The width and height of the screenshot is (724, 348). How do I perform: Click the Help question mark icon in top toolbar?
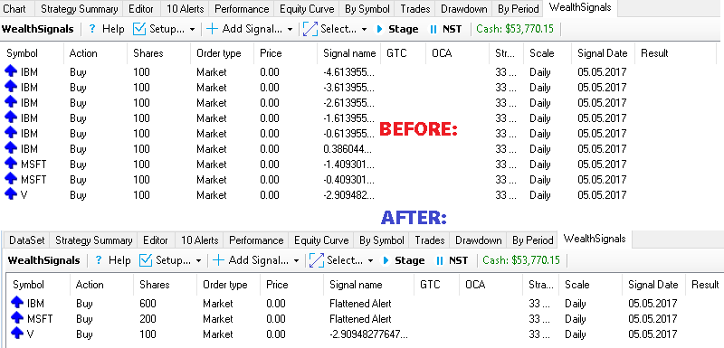[92, 29]
